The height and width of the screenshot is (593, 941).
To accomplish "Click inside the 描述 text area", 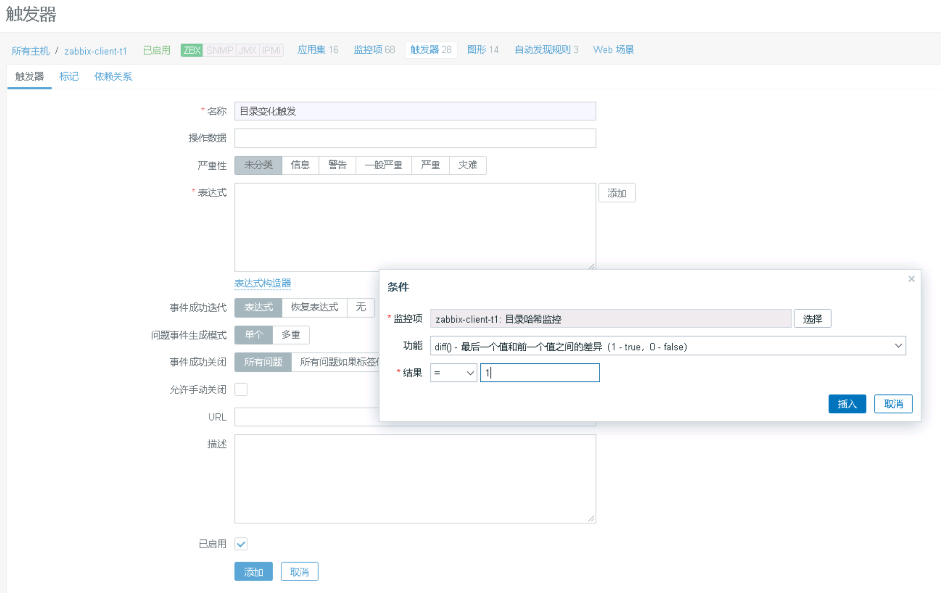I will (415, 479).
